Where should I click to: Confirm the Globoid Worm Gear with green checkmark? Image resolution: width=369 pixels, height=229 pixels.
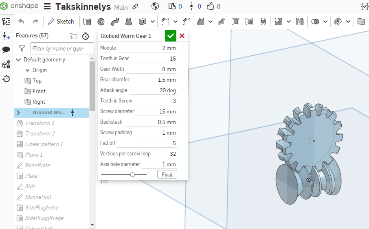click(171, 36)
